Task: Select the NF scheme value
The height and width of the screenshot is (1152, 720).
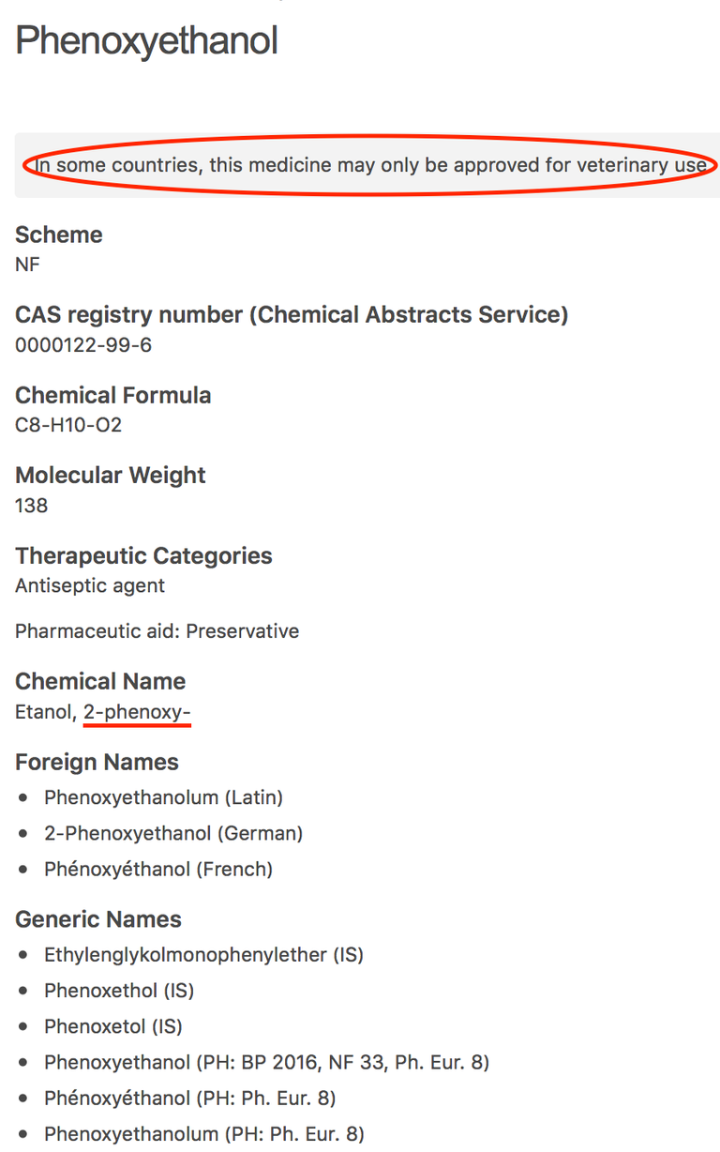Action: pyautogui.click(x=28, y=265)
